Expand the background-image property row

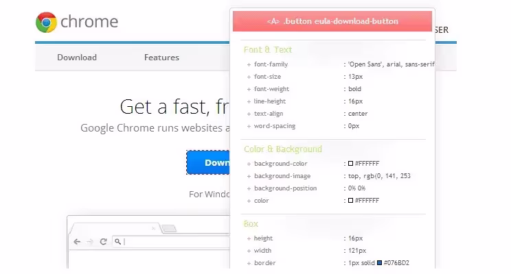click(x=249, y=176)
